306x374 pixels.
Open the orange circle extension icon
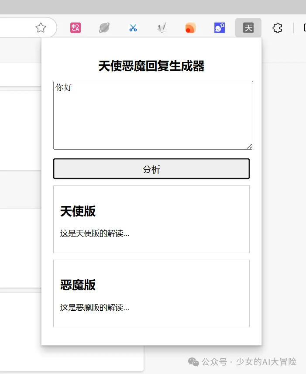[x=191, y=27]
